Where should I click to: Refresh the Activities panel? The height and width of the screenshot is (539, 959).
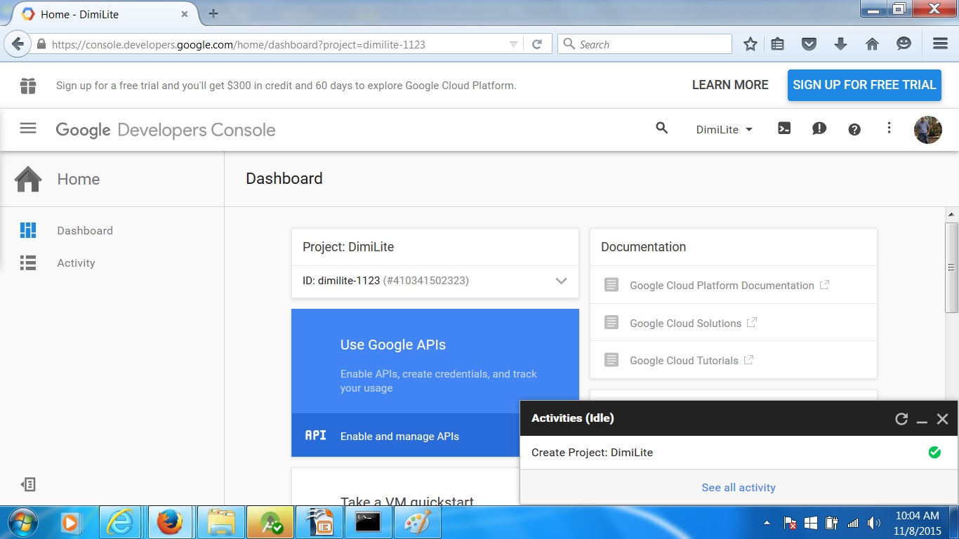point(902,419)
